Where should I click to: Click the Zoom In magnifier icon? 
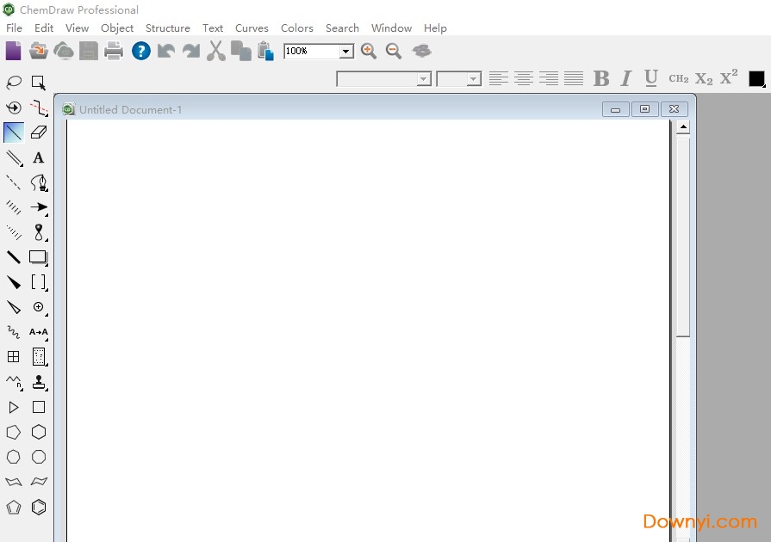[369, 52]
